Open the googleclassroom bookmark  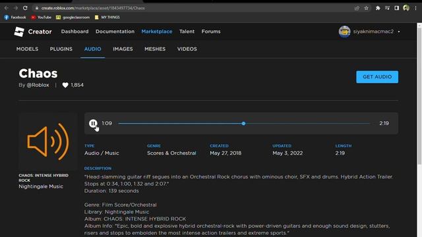73,17
